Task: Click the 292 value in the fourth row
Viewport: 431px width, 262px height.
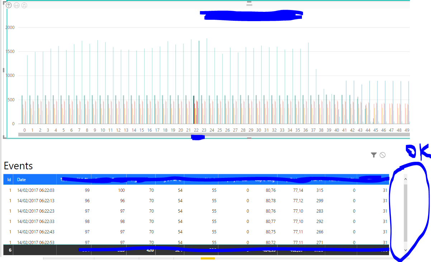Action: coord(320,222)
